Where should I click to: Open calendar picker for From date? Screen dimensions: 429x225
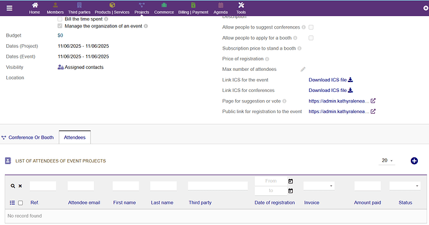[x=290, y=181]
